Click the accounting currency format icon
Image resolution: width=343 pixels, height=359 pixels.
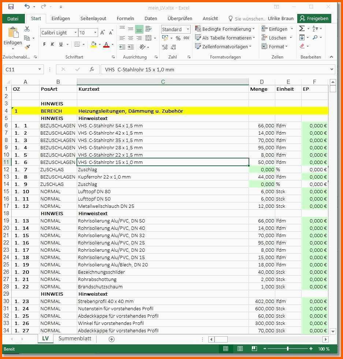click(165, 38)
